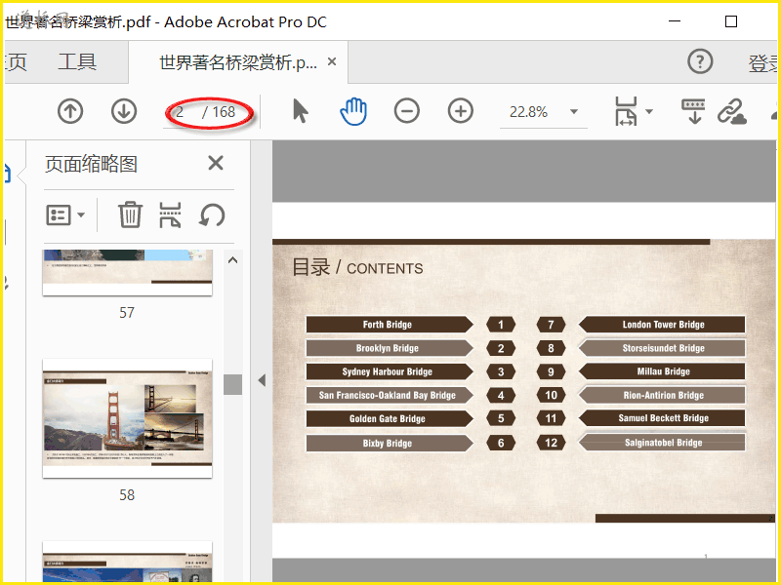The width and height of the screenshot is (781, 585).
Task: Click the page label 58 text
Action: (127, 495)
